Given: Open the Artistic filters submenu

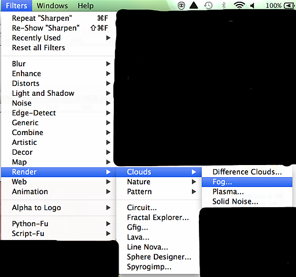Looking at the screenshot, I should [58, 143].
